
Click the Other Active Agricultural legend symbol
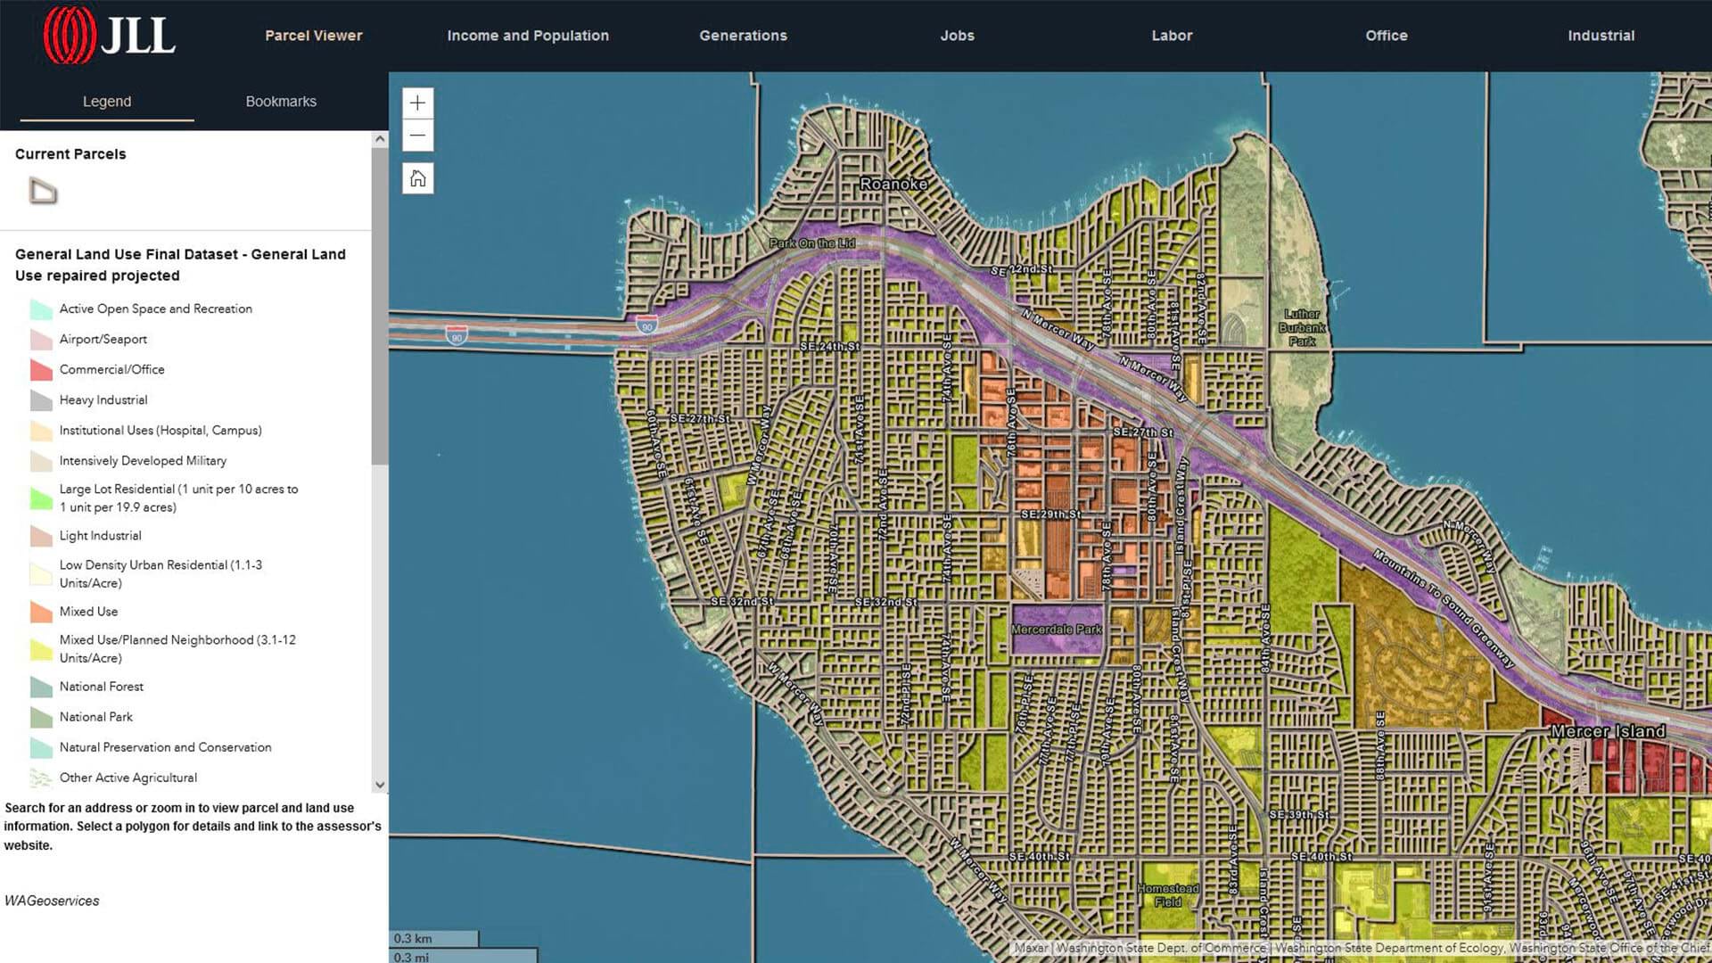[x=41, y=778]
